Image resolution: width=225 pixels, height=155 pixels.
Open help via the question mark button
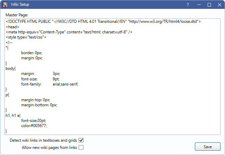(x=187, y=5)
